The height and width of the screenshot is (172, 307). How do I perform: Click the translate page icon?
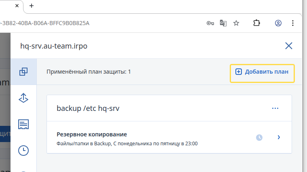tap(223, 23)
